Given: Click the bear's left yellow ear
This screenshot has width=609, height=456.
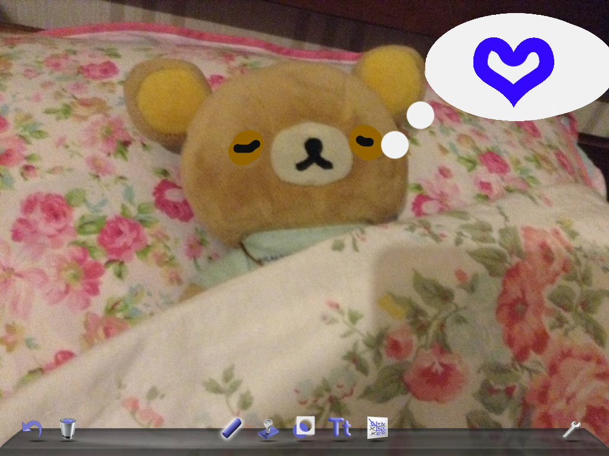Looking at the screenshot, I should (167, 98).
